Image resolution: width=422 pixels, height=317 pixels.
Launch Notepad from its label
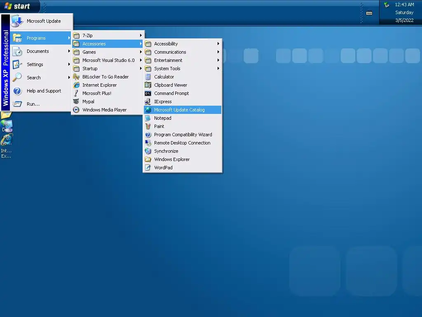162,118
